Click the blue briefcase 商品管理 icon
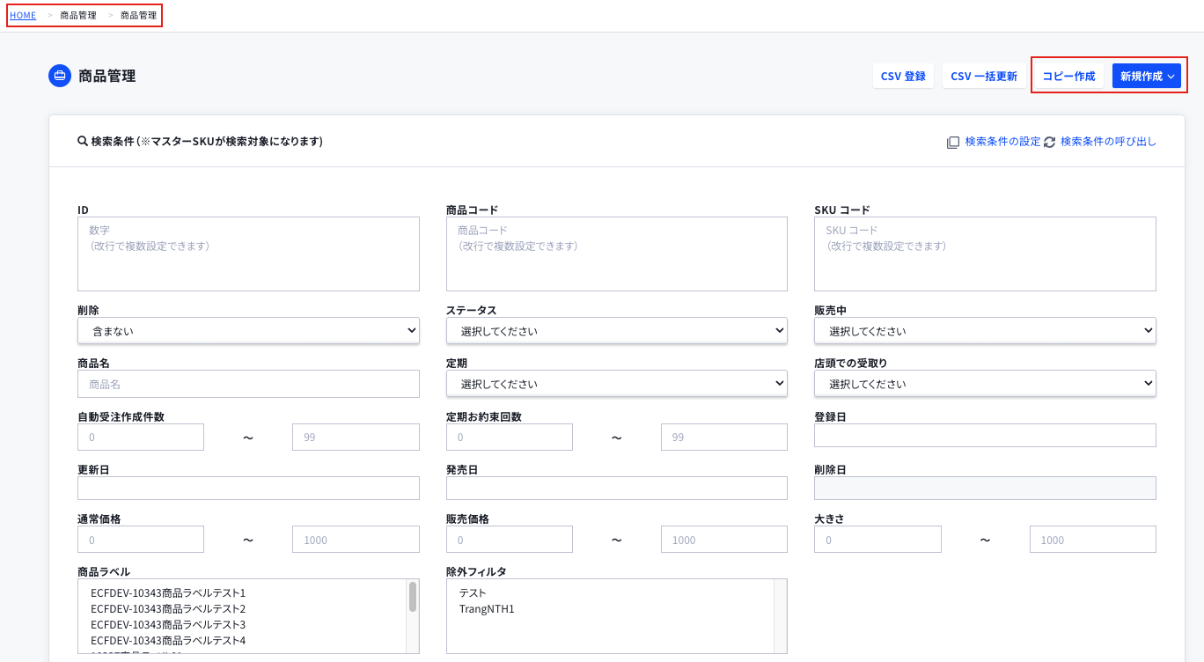 coord(60,76)
